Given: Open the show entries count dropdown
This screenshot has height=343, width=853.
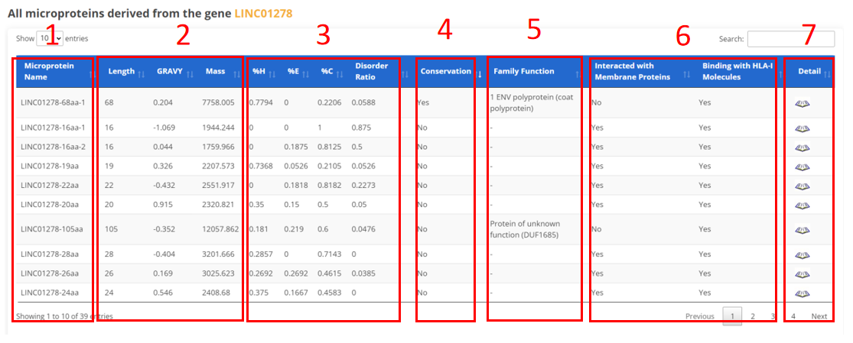Looking at the screenshot, I should 49,37.
